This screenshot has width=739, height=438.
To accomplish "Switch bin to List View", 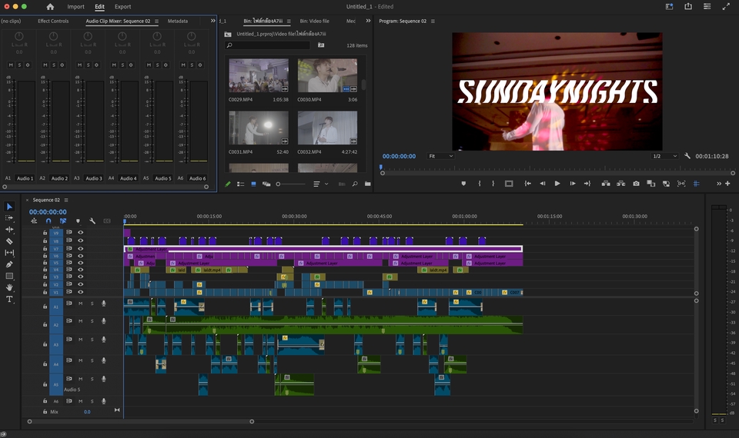I will tap(241, 184).
